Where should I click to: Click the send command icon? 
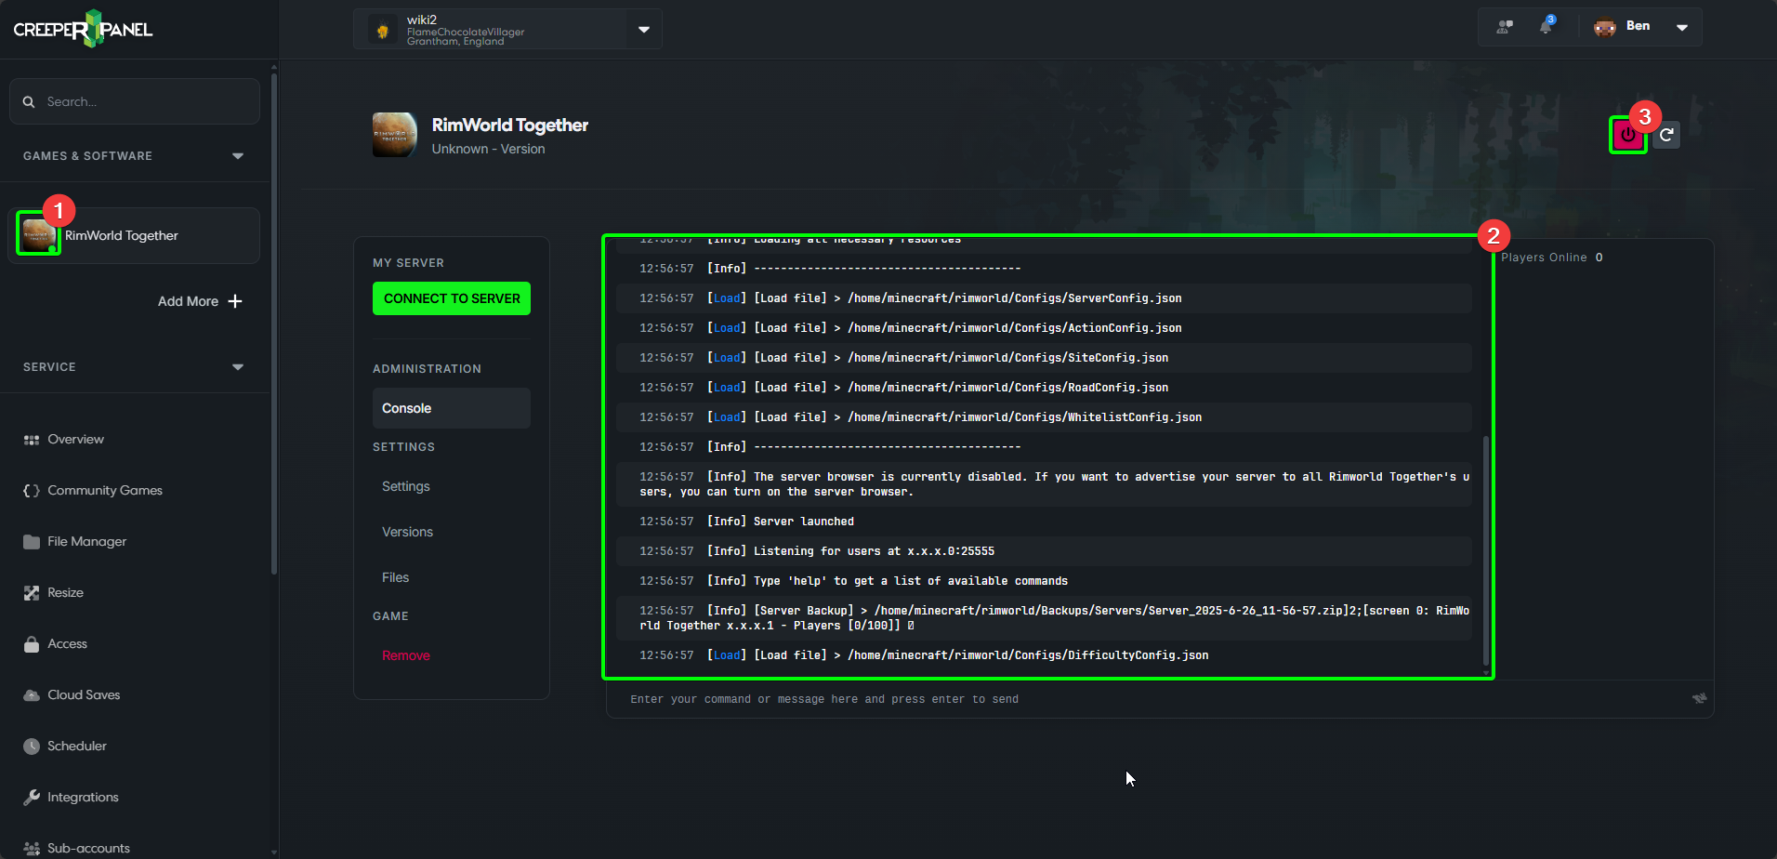click(x=1699, y=698)
